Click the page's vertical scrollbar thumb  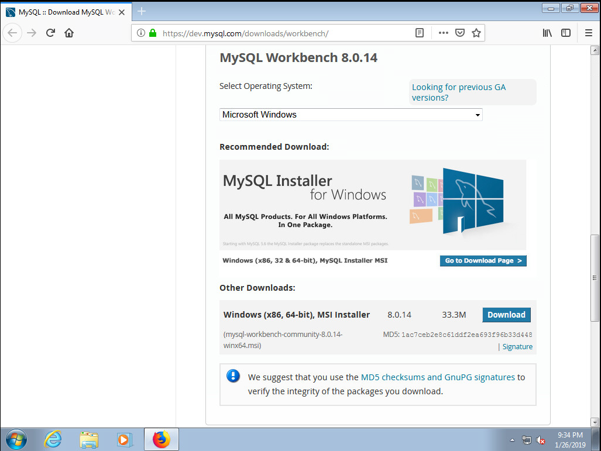point(595,278)
